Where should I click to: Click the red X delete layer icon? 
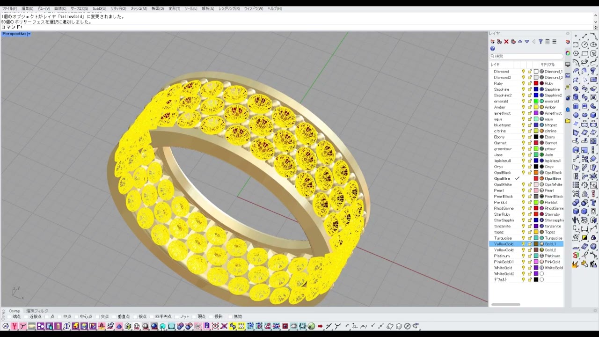pyautogui.click(x=506, y=42)
